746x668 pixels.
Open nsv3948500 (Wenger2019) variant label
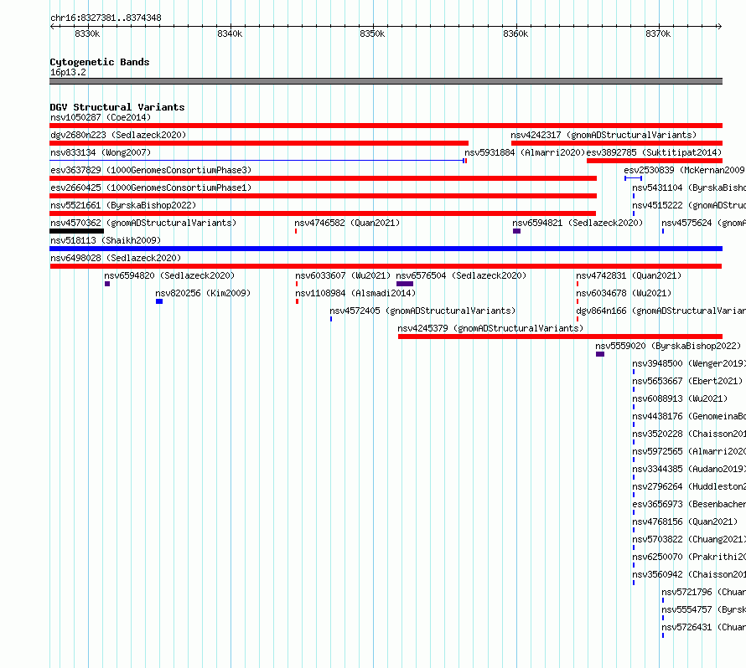tap(689, 363)
